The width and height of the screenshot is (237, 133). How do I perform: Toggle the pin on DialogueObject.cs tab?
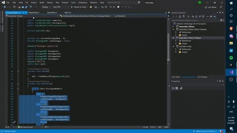pos(23,13)
